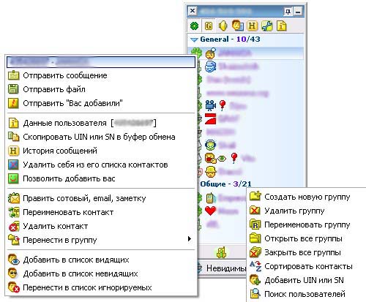Choose Править сотовый, email, заметку entry
366x302 pixels.
tap(101, 198)
